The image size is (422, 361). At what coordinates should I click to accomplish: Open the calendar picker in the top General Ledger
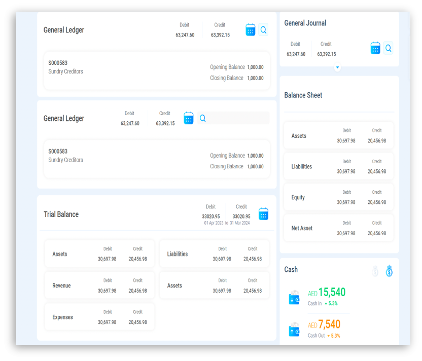pos(251,30)
